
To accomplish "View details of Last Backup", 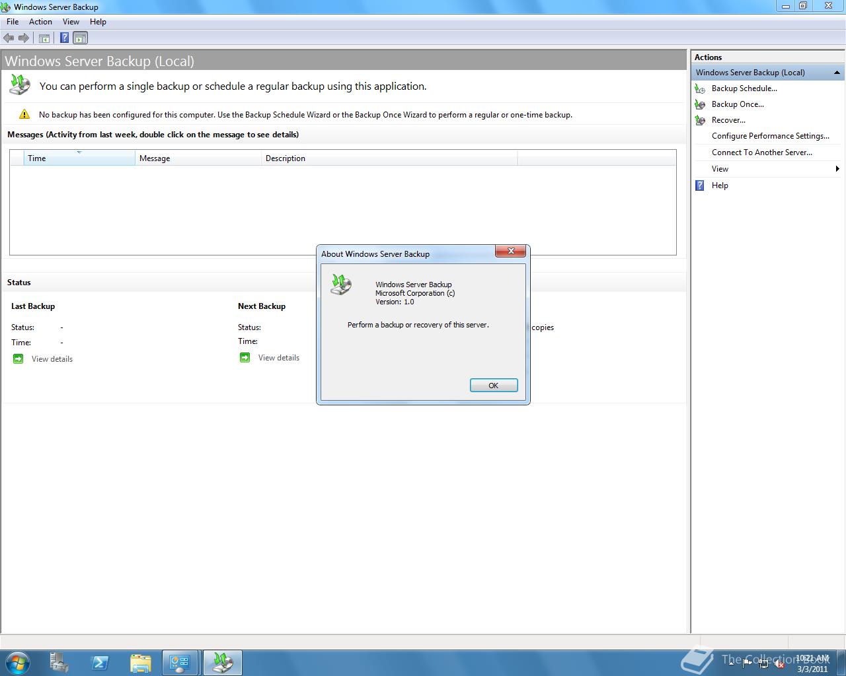I will (x=52, y=359).
